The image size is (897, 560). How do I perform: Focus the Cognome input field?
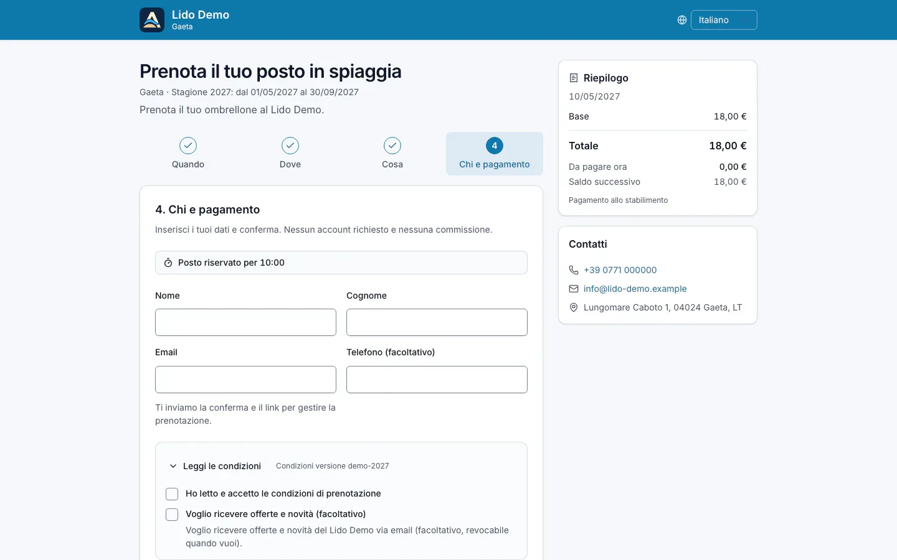tap(437, 322)
